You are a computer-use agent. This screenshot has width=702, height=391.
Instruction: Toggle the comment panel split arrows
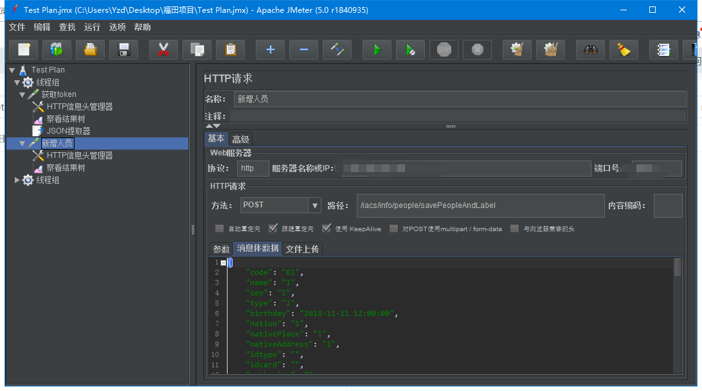click(213, 126)
